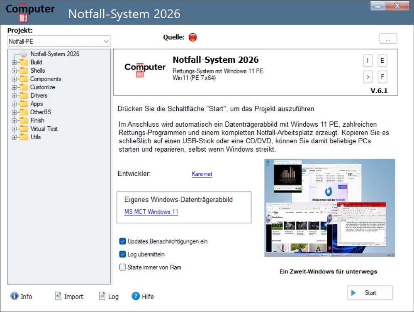
Task: Click the Virtual Test folder icon
Action: tap(24, 129)
